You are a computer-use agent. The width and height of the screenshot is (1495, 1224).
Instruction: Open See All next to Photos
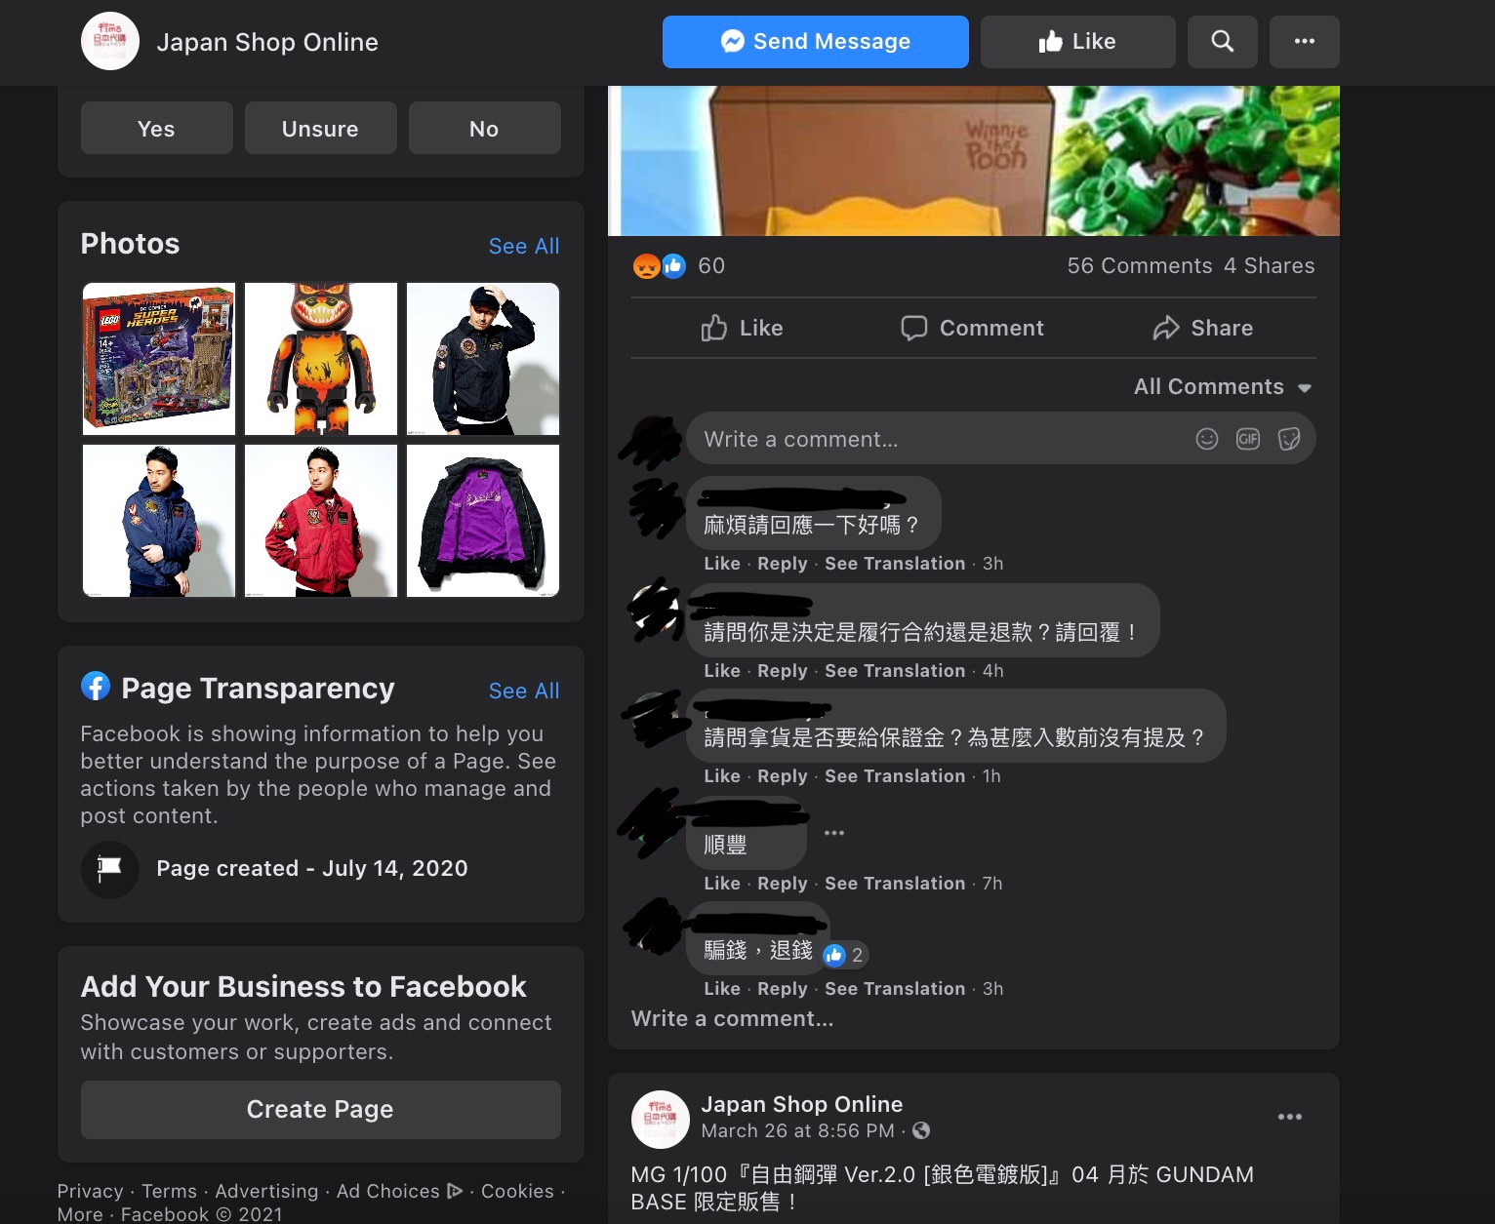[524, 246]
